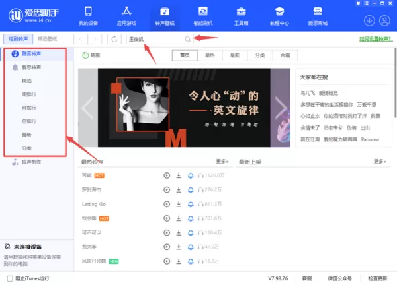Image resolution: width=397 pixels, height=285 pixels.
Task: Open the 如何设置铃声? help link
Action: 376,39
